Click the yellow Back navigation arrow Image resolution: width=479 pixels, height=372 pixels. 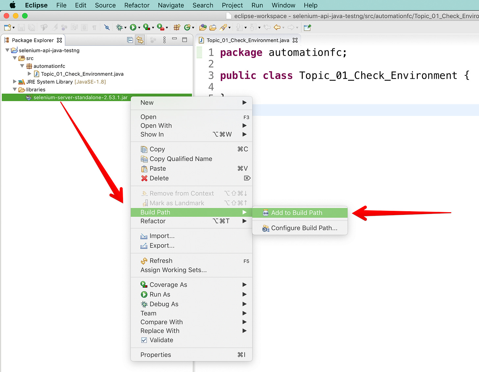click(277, 28)
